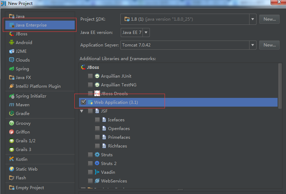Click the J2ME icon

[12, 51]
